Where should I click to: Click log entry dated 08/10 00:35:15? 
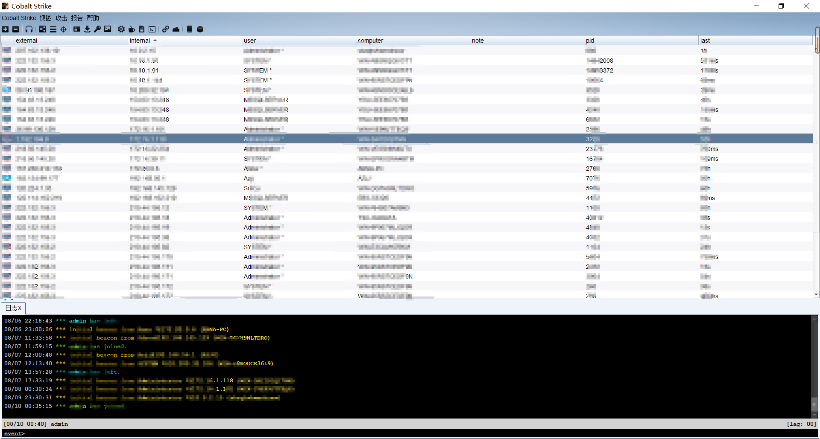coord(64,406)
